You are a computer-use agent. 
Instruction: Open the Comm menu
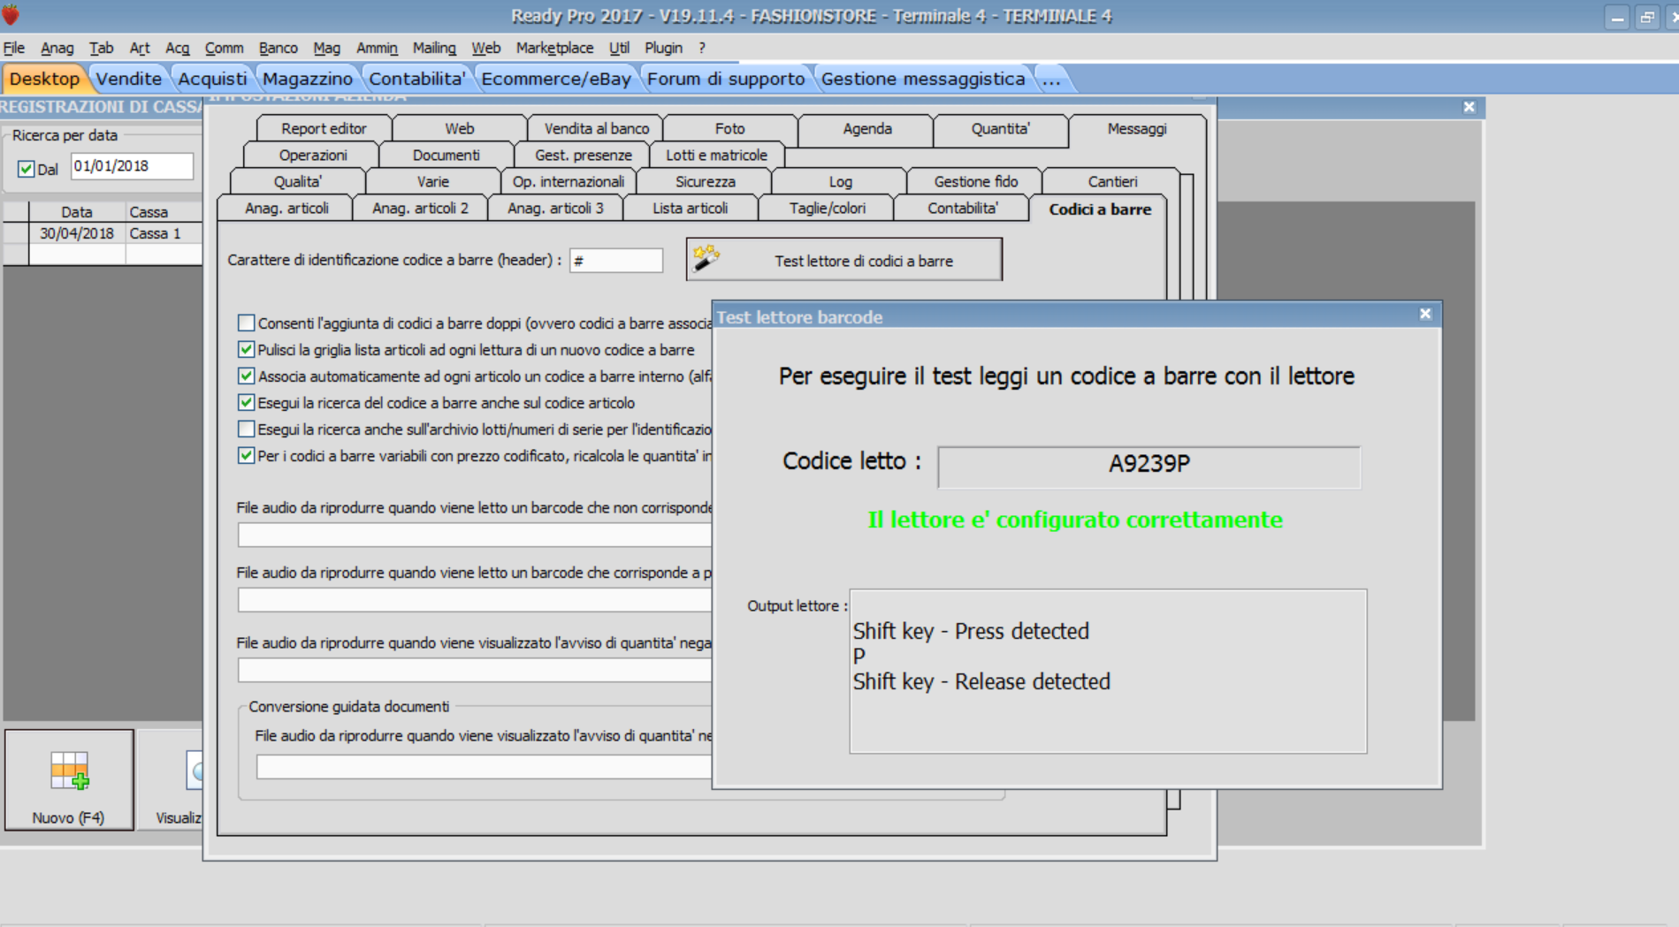pos(225,48)
